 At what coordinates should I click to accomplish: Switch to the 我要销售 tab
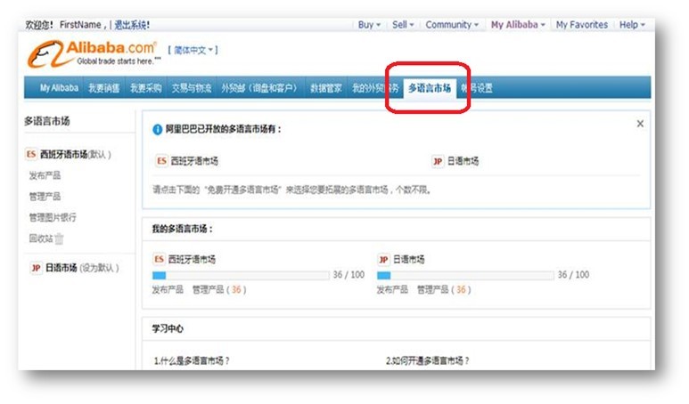103,88
